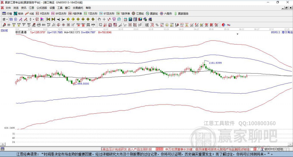This screenshot has width=293, height=157.
Task: Select the hand pan tool
Action: (99, 19)
